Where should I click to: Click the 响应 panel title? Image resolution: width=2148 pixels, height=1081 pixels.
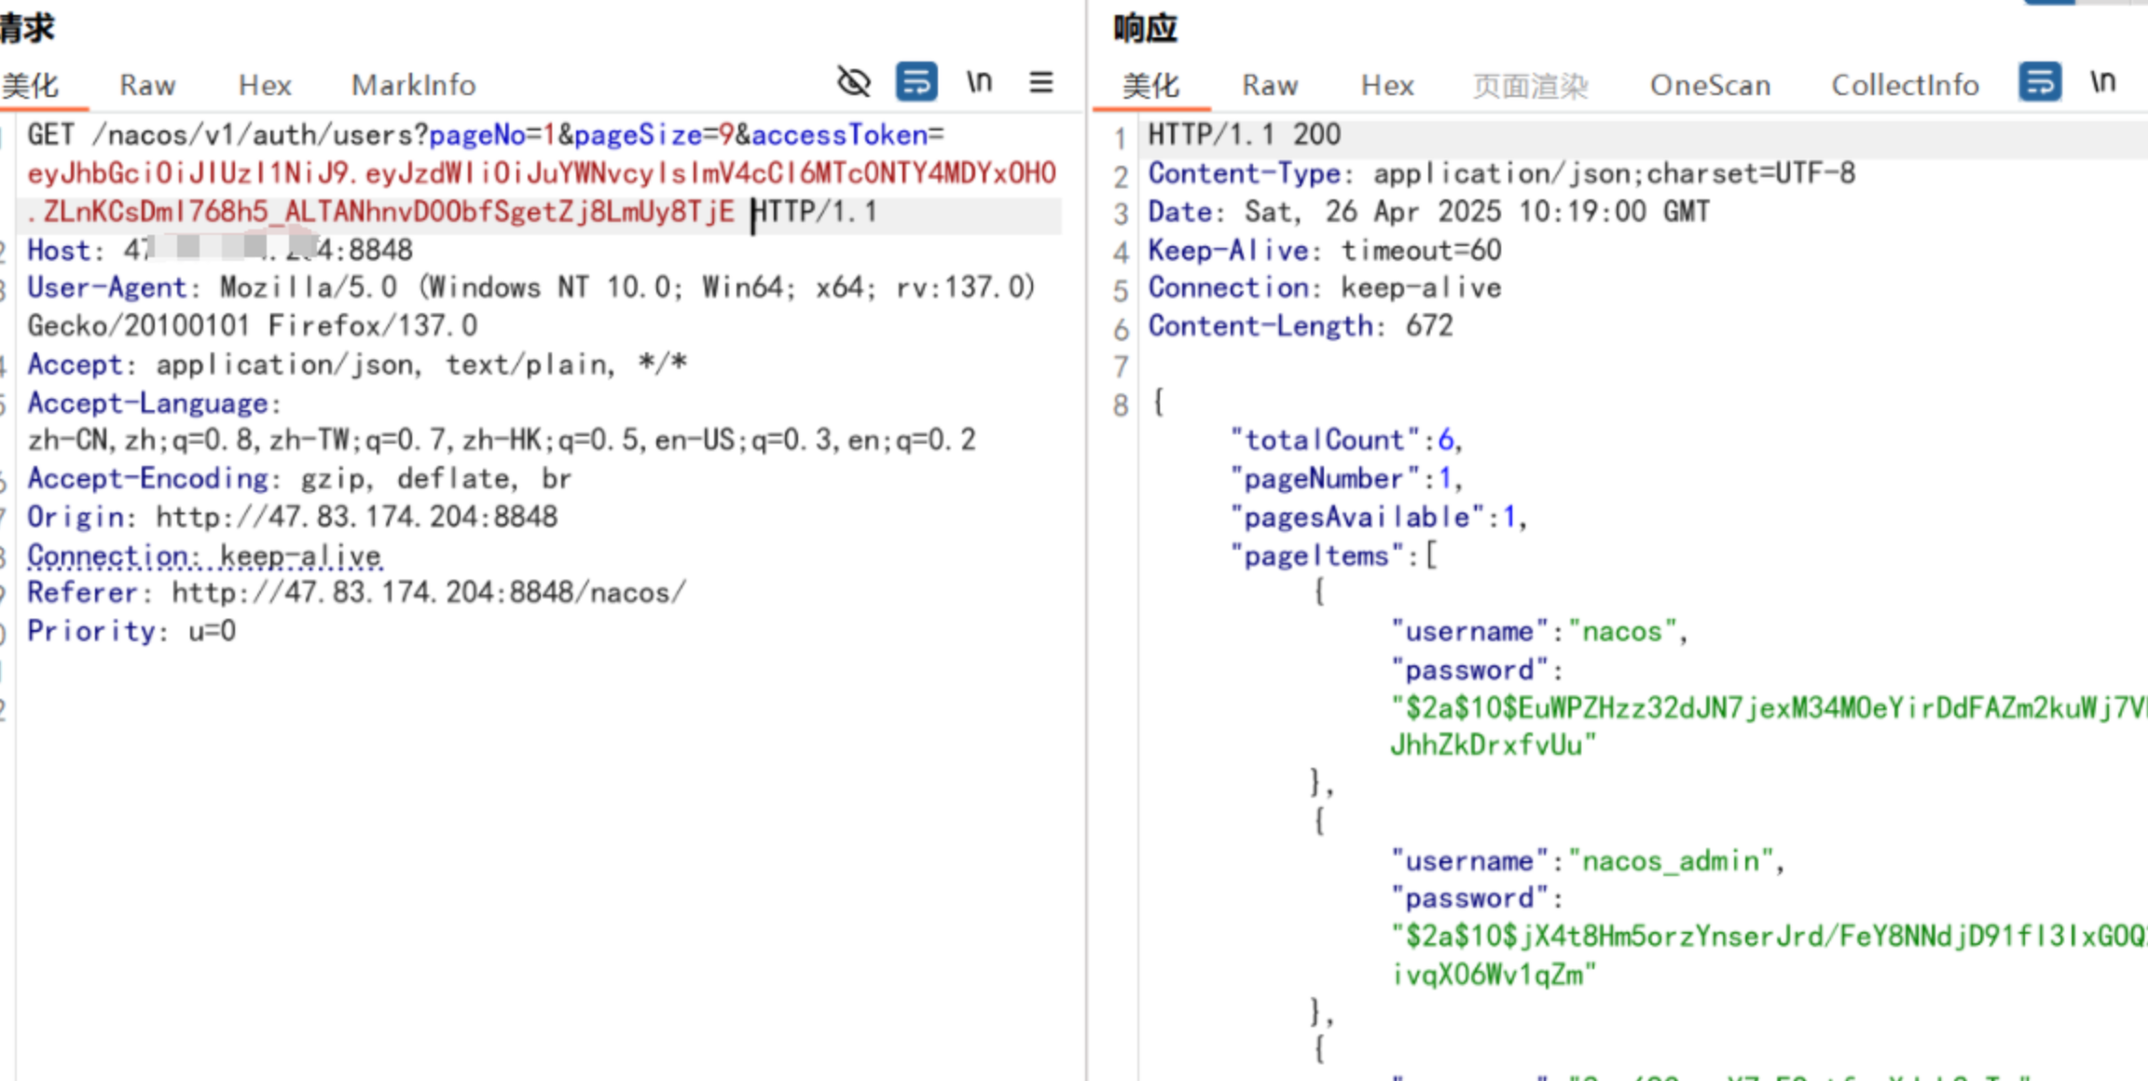[x=1145, y=28]
